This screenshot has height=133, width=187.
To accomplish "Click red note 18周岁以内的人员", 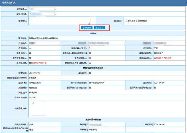I will click(38, 63).
